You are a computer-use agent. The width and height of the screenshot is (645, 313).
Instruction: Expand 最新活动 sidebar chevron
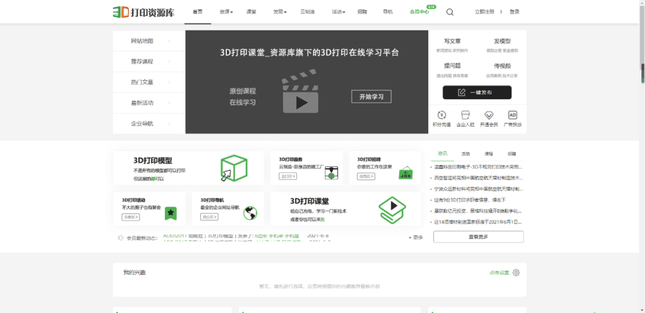coord(169,103)
